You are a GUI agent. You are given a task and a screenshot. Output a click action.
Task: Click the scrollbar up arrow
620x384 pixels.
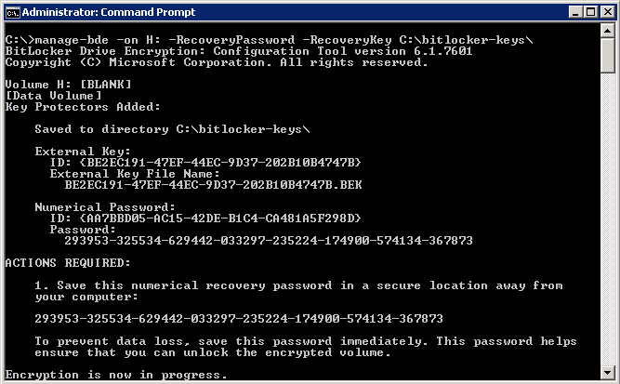tap(607, 31)
